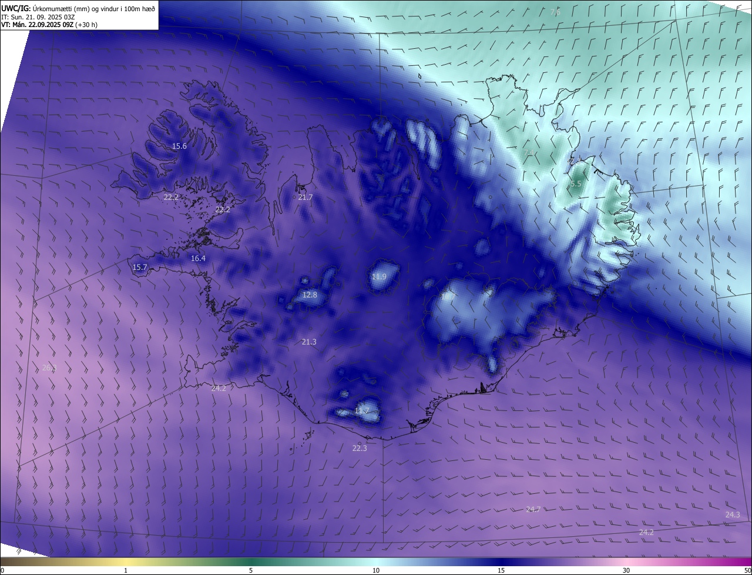Click the 7.6 value on the map
This screenshot has width=752, height=575.
click(x=555, y=12)
